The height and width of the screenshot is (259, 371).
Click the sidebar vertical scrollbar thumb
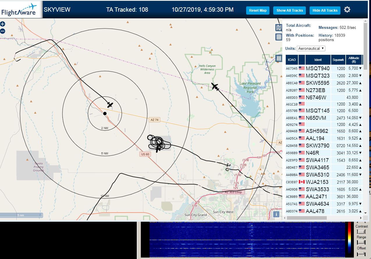pos(365,46)
